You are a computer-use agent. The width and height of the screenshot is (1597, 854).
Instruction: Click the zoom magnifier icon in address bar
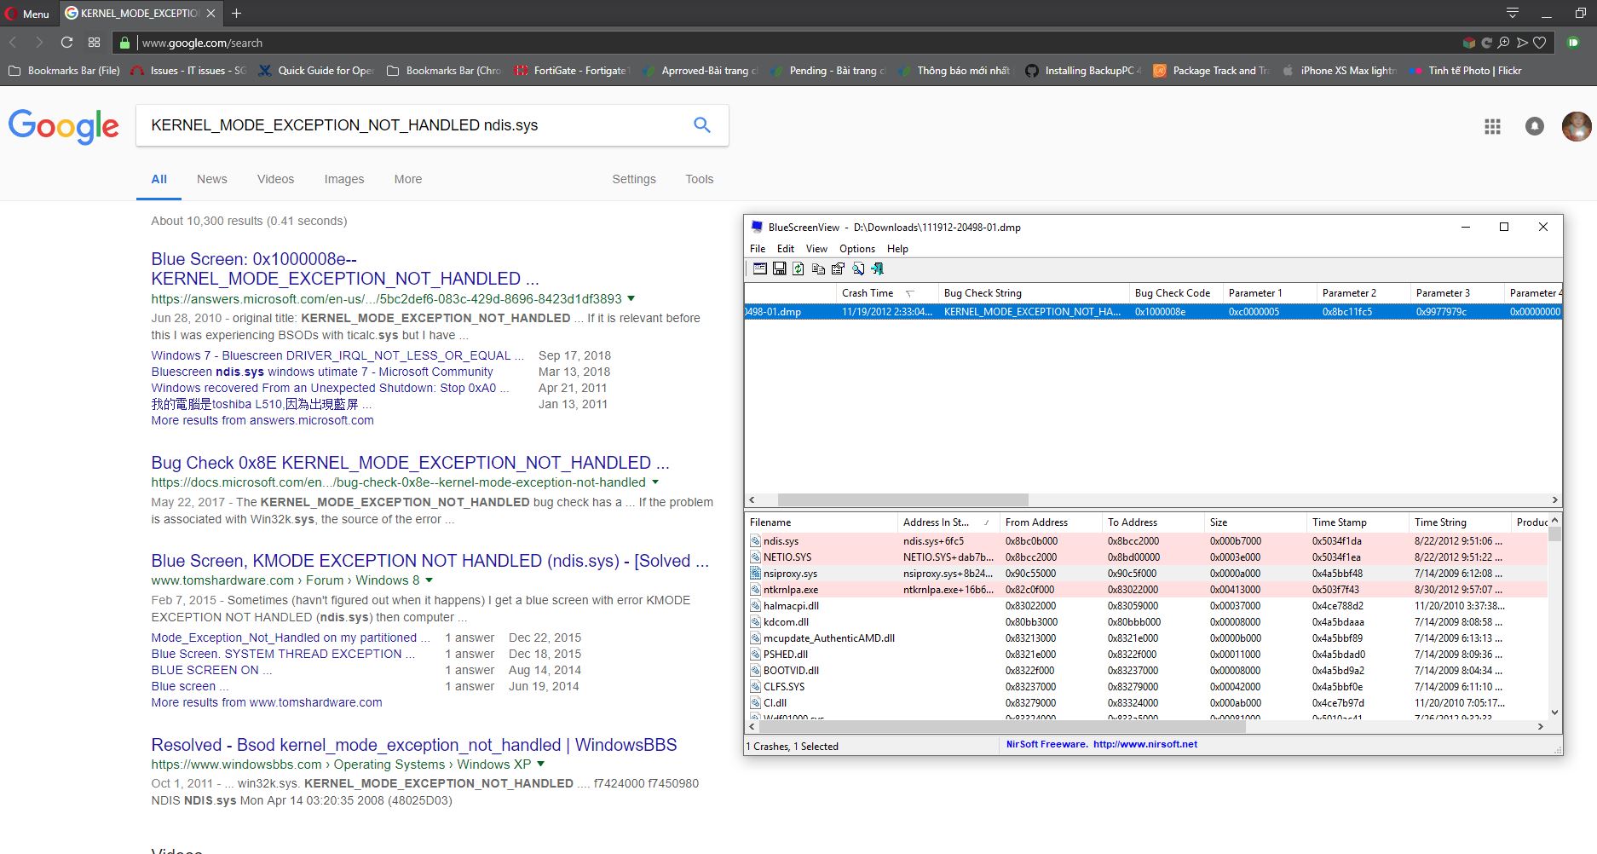click(1504, 43)
